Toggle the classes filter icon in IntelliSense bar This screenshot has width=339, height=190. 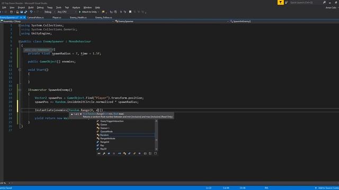tap(124, 154)
